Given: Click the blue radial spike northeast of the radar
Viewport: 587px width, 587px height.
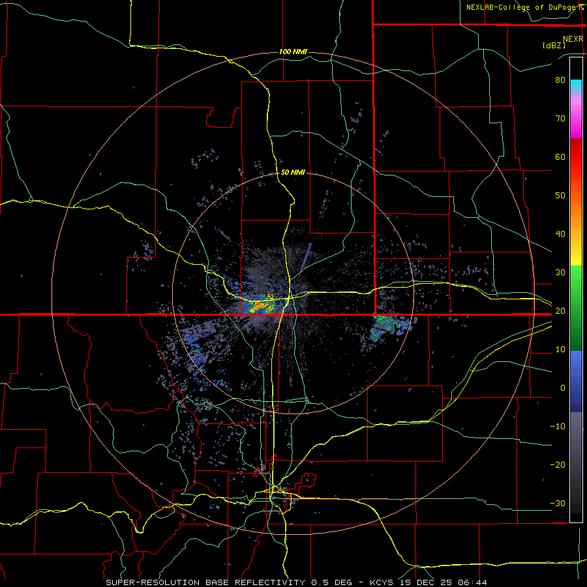Looking at the screenshot, I should coord(306,258).
